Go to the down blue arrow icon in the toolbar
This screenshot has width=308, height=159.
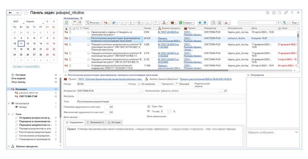(x=205, y=23)
